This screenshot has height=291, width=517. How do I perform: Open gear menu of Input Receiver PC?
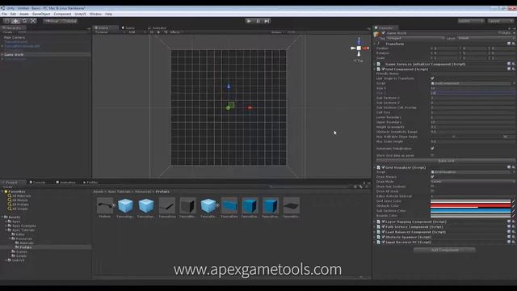click(514, 242)
